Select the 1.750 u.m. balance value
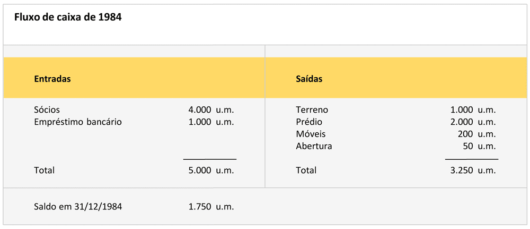The image size is (530, 229). (x=210, y=207)
